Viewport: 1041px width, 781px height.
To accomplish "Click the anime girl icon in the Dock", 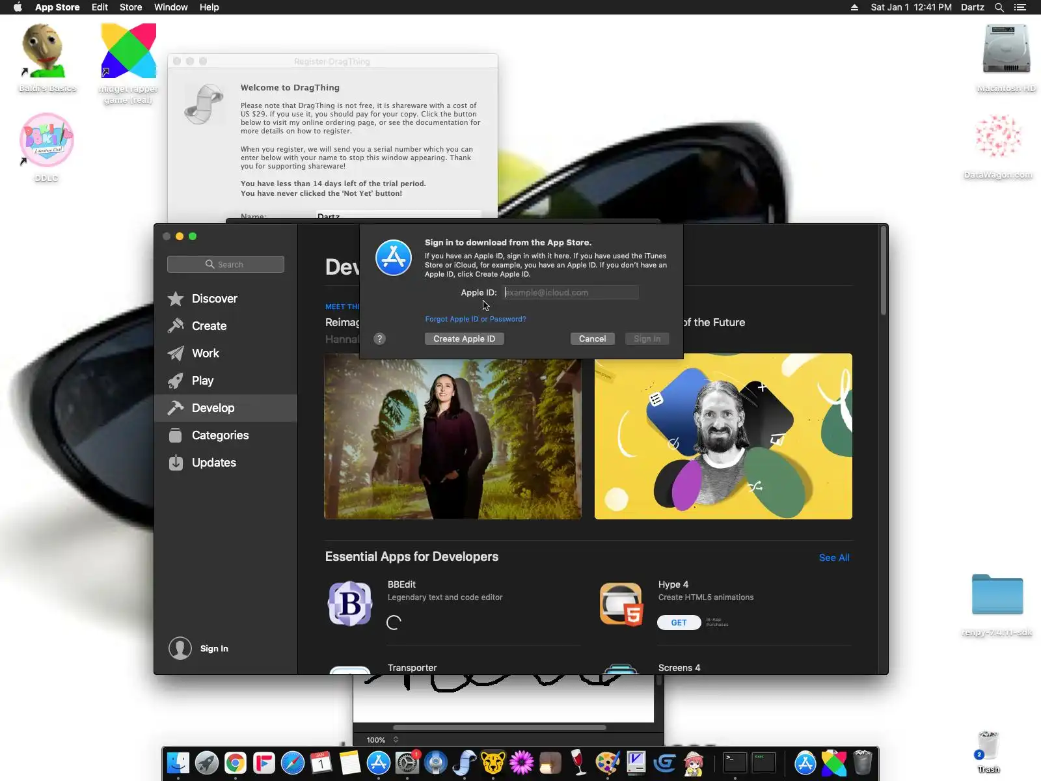I will (694, 763).
